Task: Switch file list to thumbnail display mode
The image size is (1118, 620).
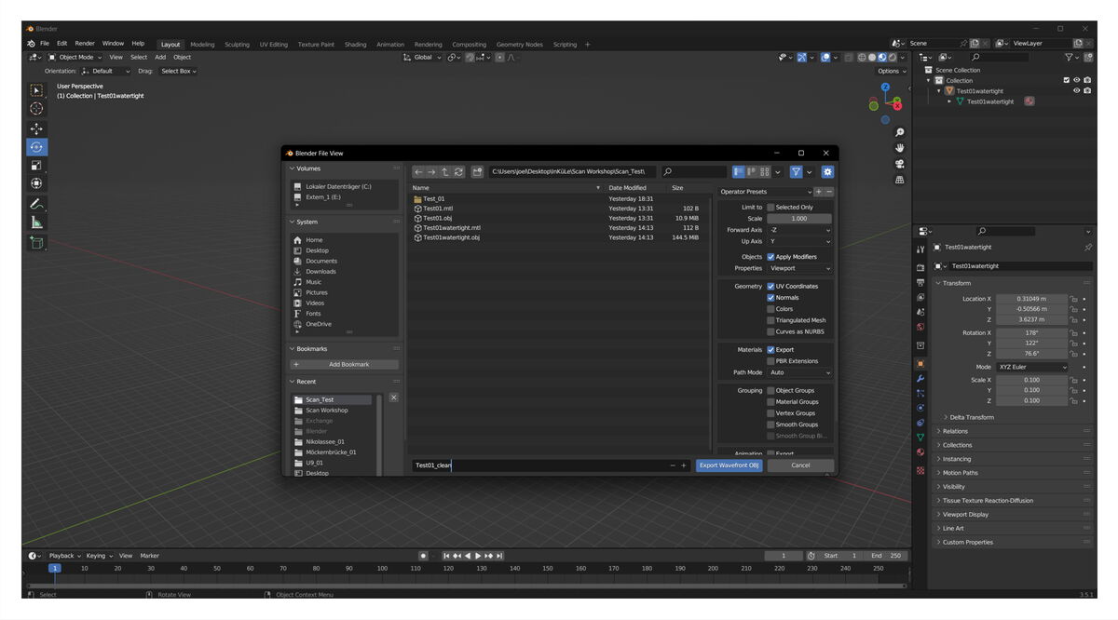Action: coord(765,172)
